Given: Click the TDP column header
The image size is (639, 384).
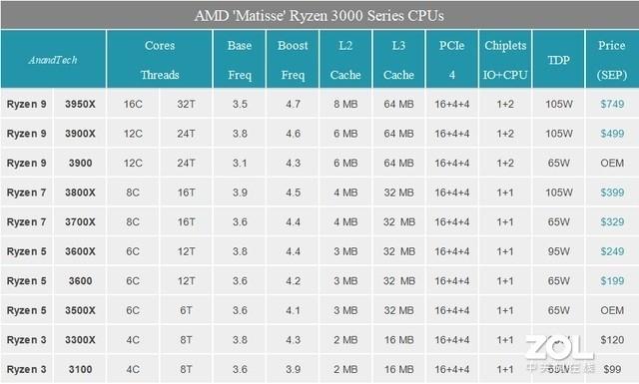Looking at the screenshot, I should pos(558,60).
